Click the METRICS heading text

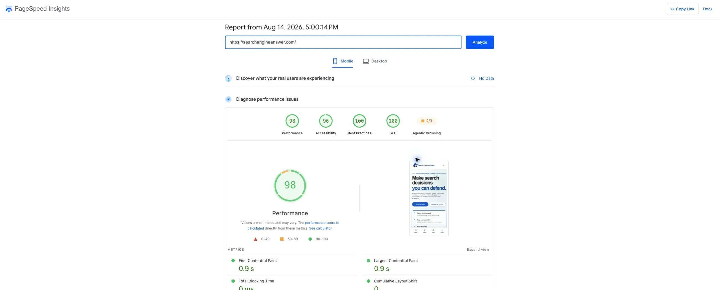236,250
